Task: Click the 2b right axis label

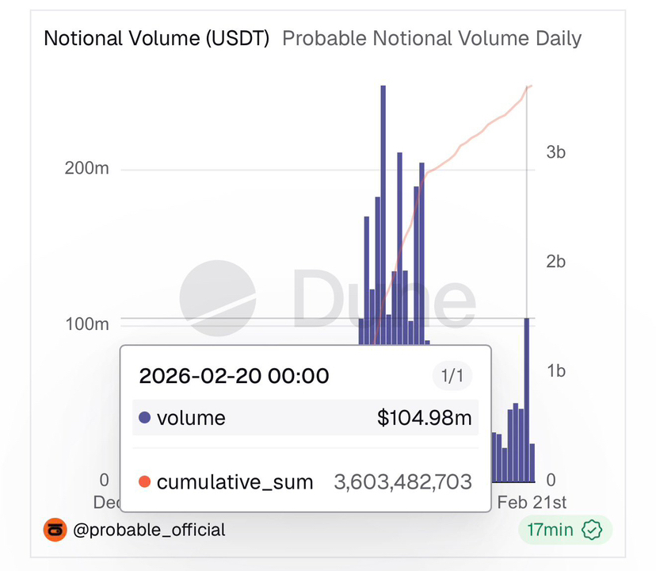Action: (555, 262)
